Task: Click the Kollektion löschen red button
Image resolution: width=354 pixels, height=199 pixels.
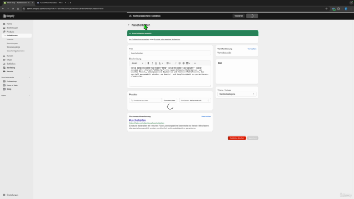Action: coord(237,138)
